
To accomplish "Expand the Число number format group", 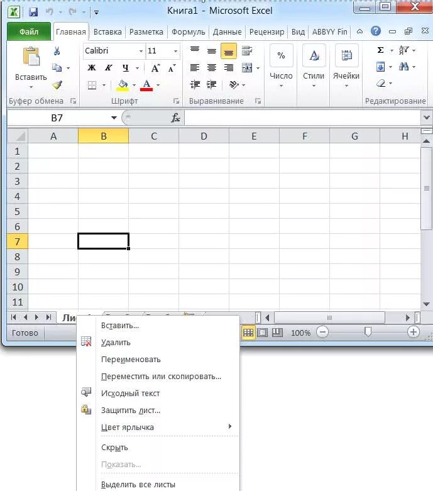I will pos(281,66).
